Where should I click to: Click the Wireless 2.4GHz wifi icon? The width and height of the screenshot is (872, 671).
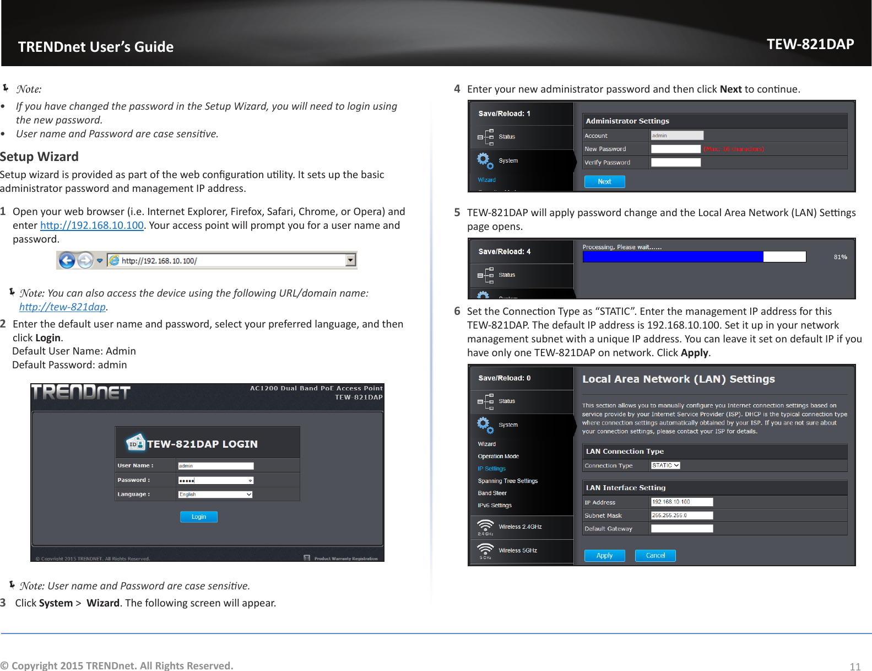point(485,526)
